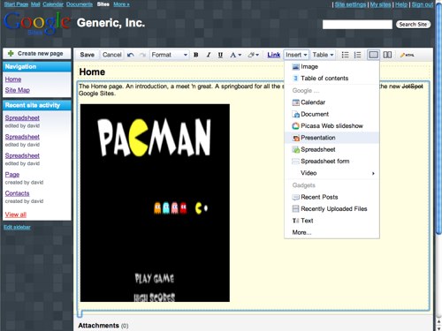The height and width of the screenshot is (331, 442).
Task: Select Picasa Web slideshow entry
Action: (x=331, y=126)
